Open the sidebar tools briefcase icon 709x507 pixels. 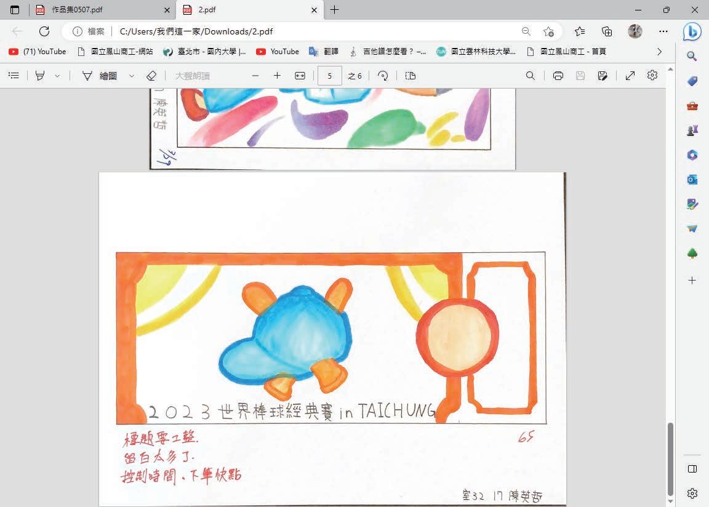pos(692,106)
